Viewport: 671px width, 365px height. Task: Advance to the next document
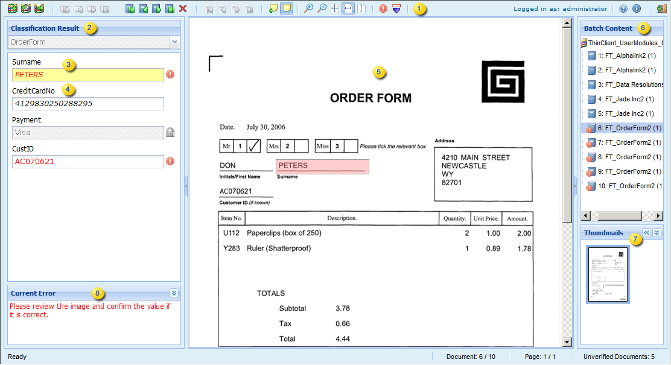157,8
